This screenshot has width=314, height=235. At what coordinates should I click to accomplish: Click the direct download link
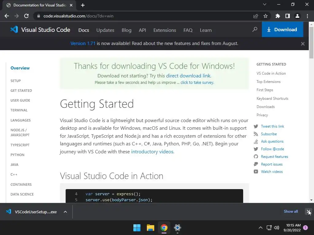click(188, 76)
